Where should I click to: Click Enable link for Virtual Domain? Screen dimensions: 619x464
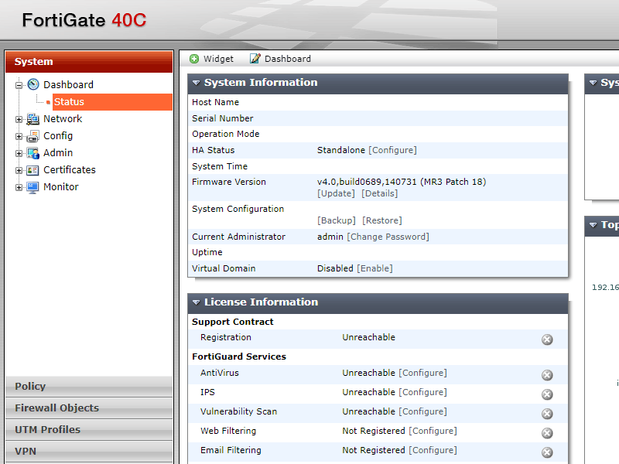click(375, 268)
